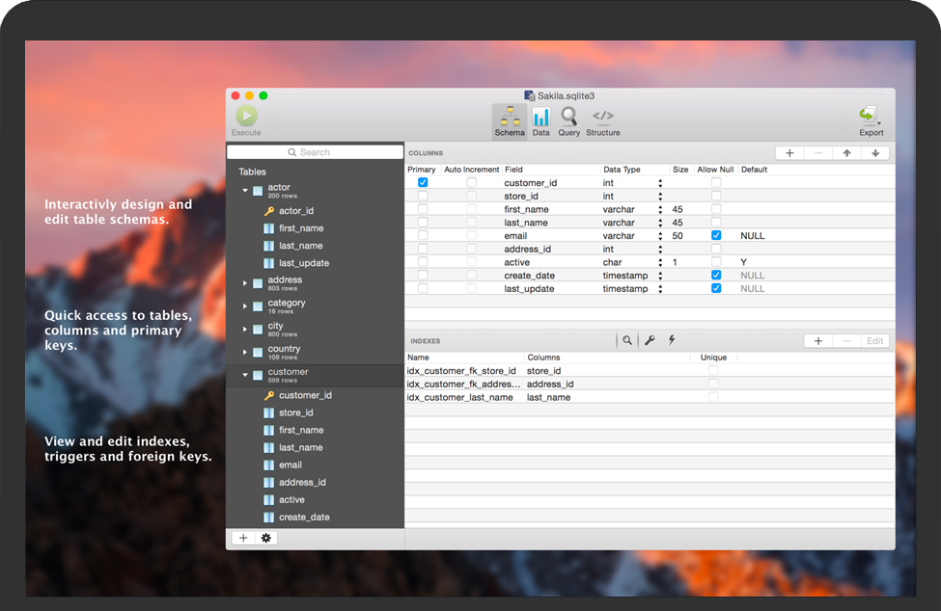Image resolution: width=941 pixels, height=611 pixels.
Task: Add a new column with plus button
Action: [789, 153]
